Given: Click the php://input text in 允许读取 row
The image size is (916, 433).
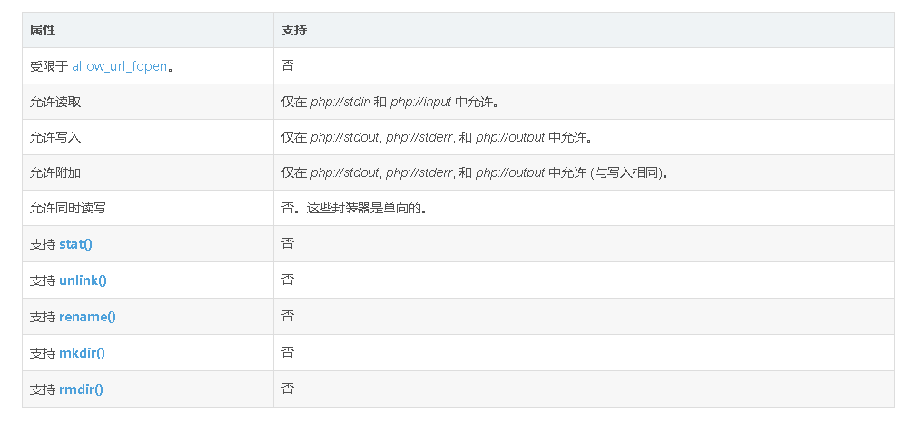Looking at the screenshot, I should point(420,102).
